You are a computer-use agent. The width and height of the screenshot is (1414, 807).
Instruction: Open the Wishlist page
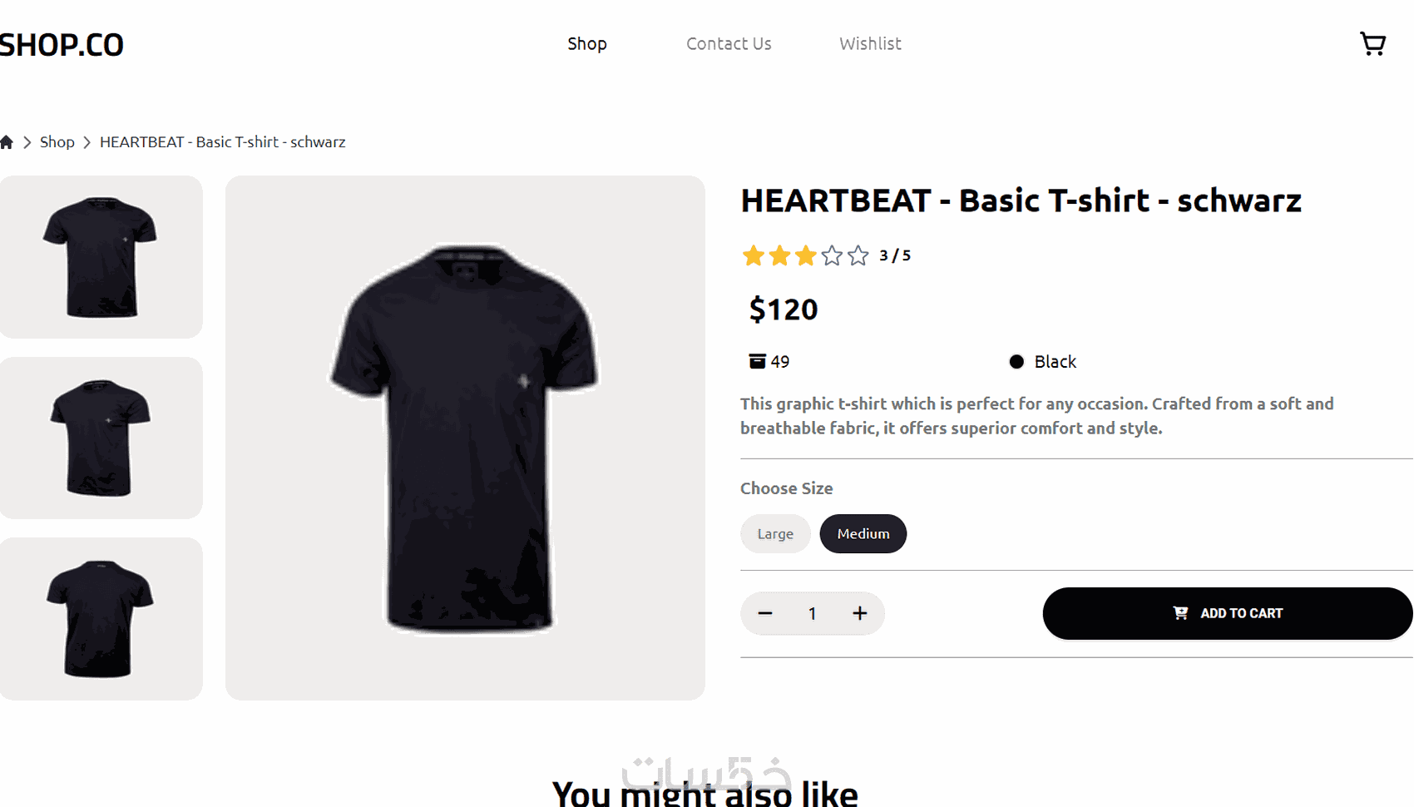(x=870, y=43)
